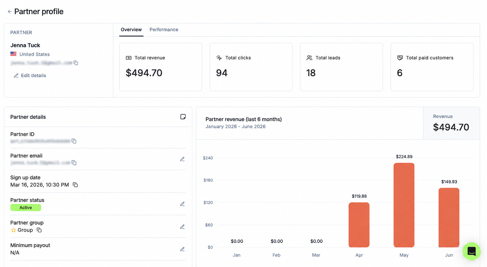Image resolution: width=487 pixels, height=267 pixels.
Task: Click the Total revenue money icon
Action: coord(129,58)
